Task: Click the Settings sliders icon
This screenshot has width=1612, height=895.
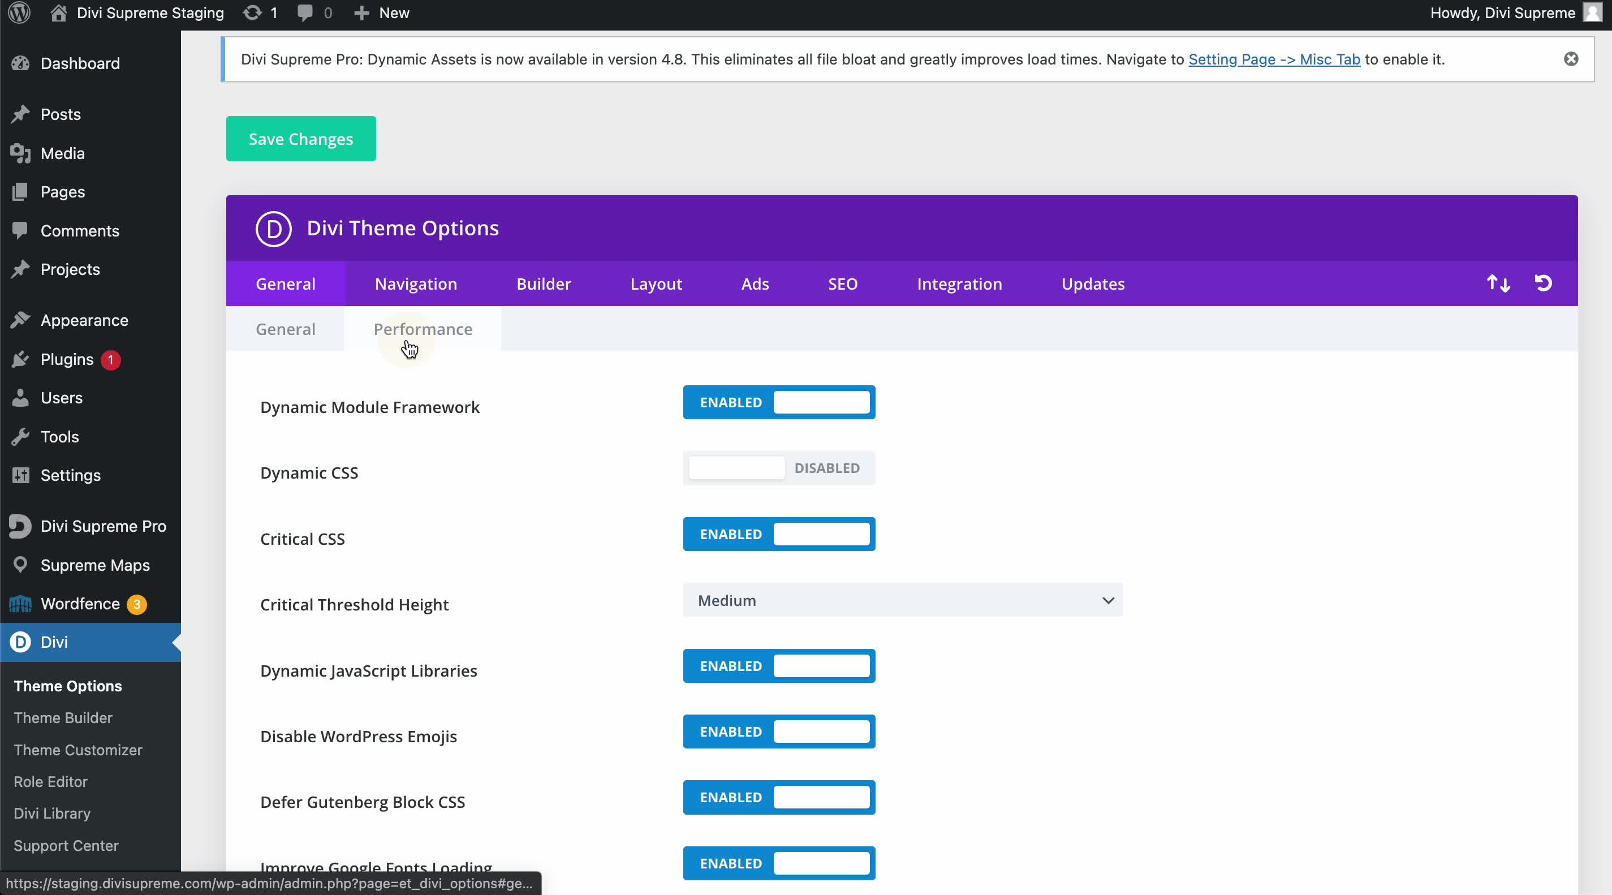Action: [21, 475]
